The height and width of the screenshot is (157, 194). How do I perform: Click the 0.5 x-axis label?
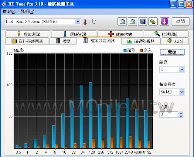19,152
